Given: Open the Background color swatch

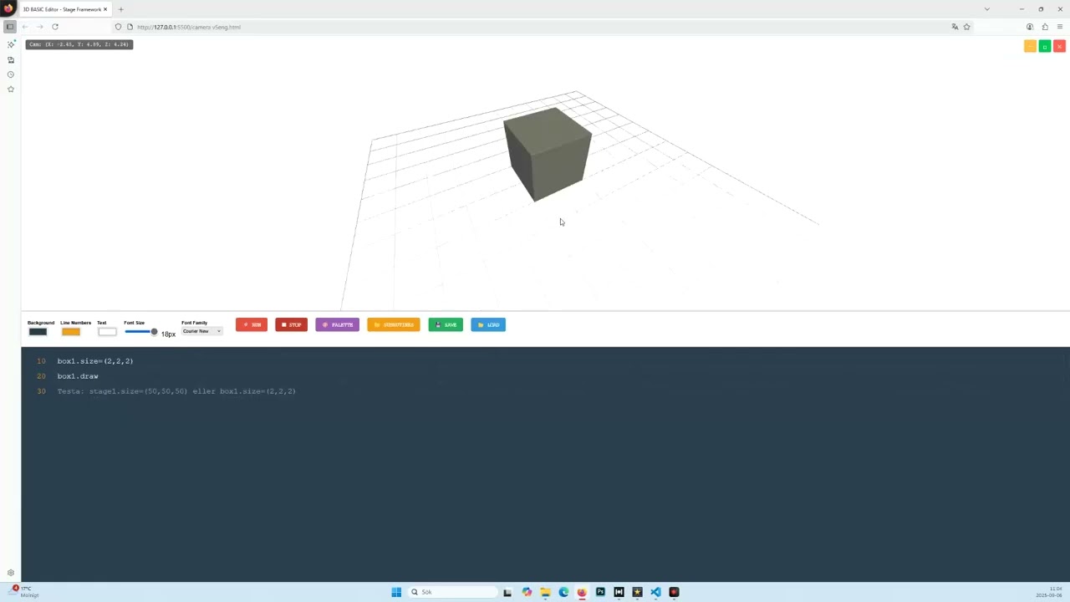Looking at the screenshot, I should [38, 332].
